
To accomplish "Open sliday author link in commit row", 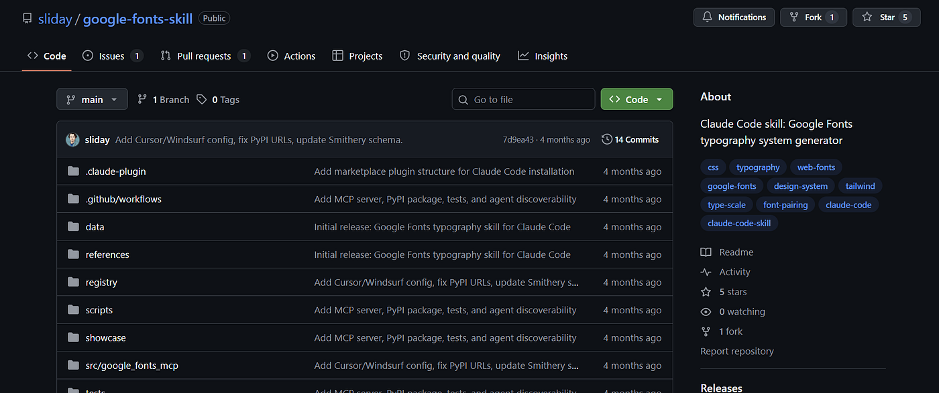I will tap(97, 140).
